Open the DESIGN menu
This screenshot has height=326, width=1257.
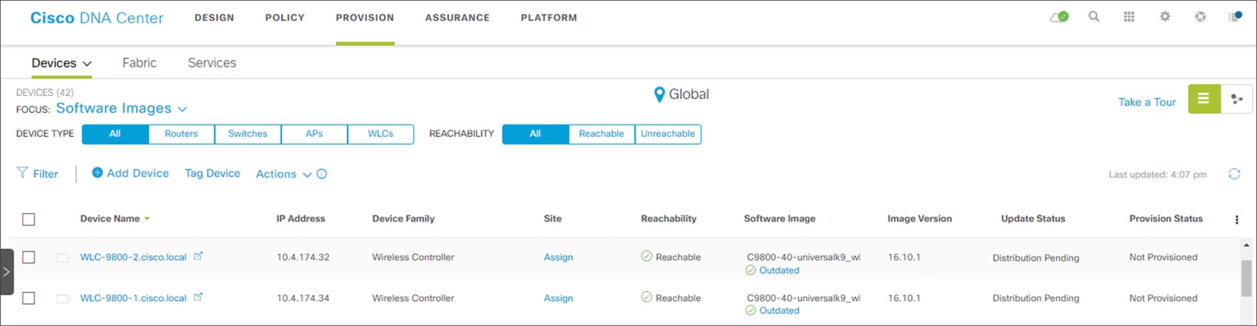[214, 18]
